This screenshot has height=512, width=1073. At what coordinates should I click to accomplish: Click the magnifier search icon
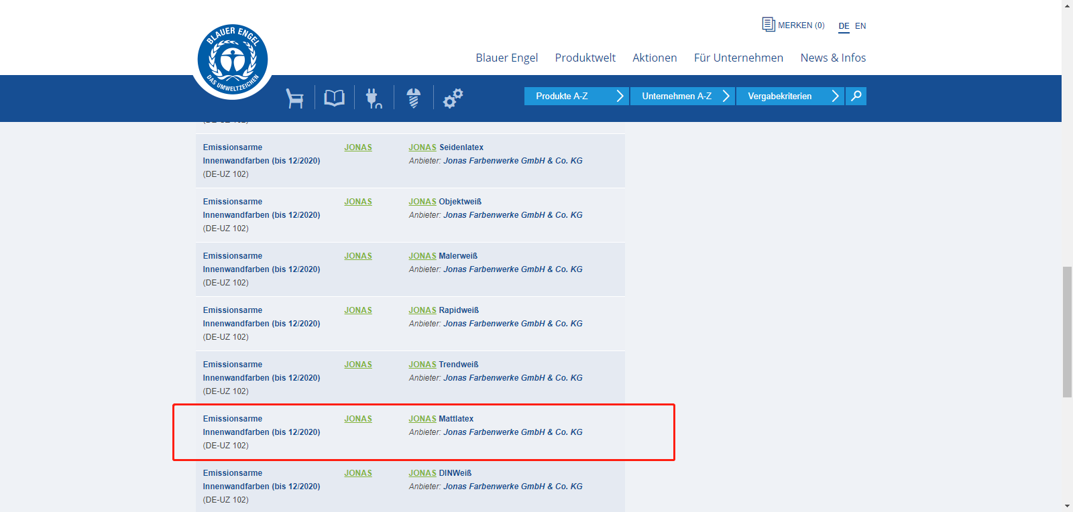coord(856,96)
